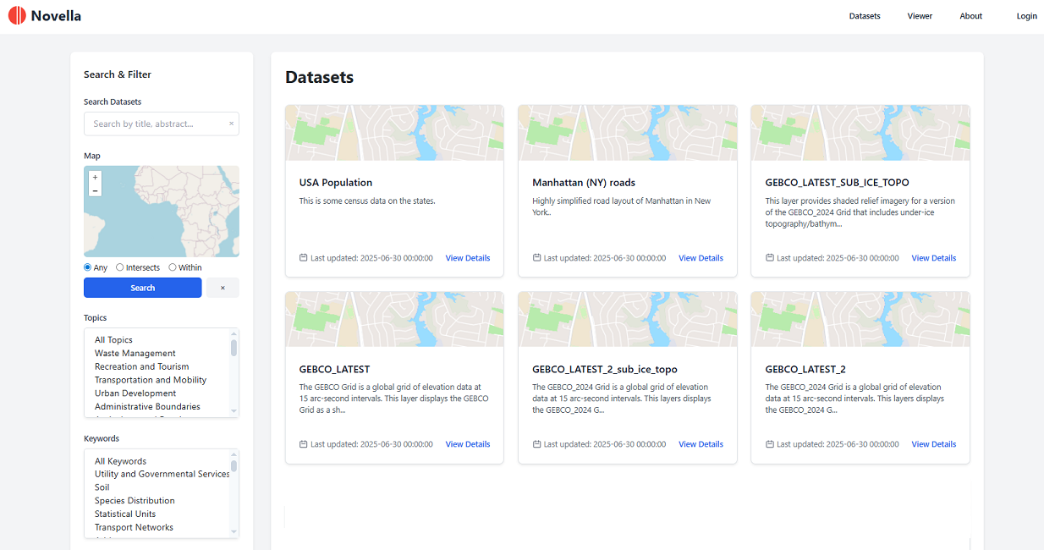Click Manhattan (NY) roads card thumbnail

tap(627, 133)
